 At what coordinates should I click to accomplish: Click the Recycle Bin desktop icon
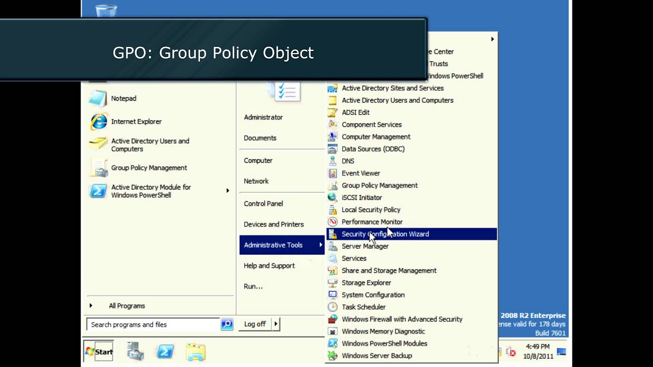click(106, 10)
